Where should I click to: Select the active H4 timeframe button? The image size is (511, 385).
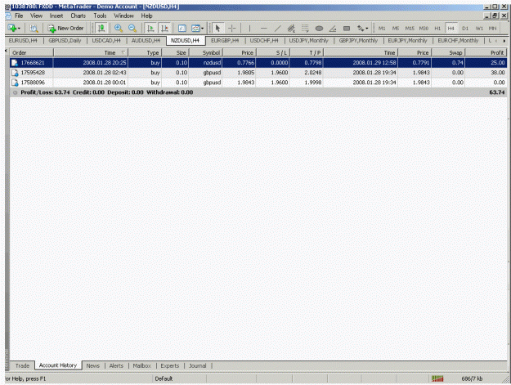(x=450, y=29)
